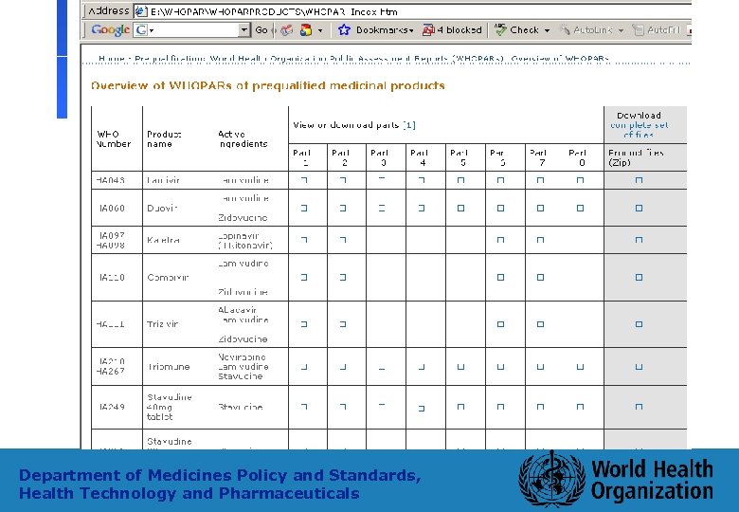739x512 pixels.
Task: Open Part 8 file for Triomune
Action: click(580, 367)
